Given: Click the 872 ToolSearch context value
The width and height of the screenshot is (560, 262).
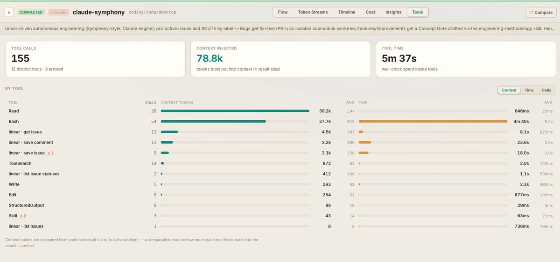Looking at the screenshot, I should 327,163.
